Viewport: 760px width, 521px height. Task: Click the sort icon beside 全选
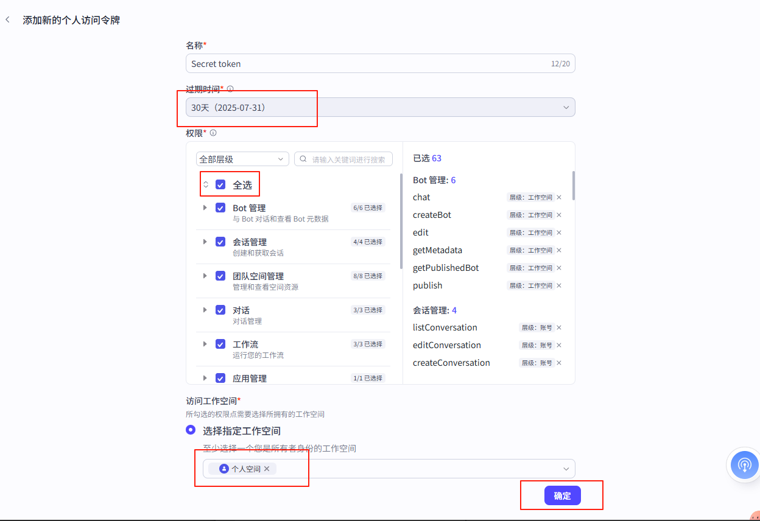[206, 183]
